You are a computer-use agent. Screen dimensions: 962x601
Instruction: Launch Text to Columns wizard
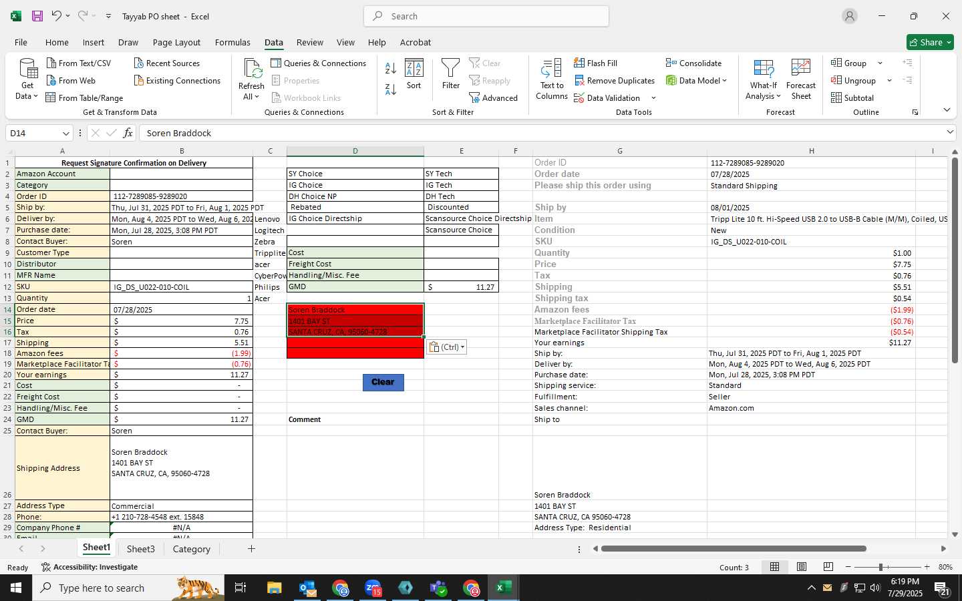pos(552,79)
